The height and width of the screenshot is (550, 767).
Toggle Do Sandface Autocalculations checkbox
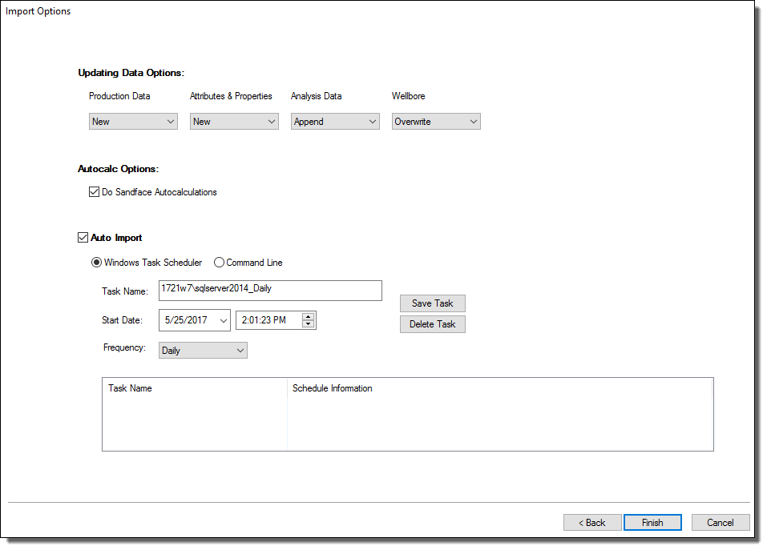coord(95,192)
